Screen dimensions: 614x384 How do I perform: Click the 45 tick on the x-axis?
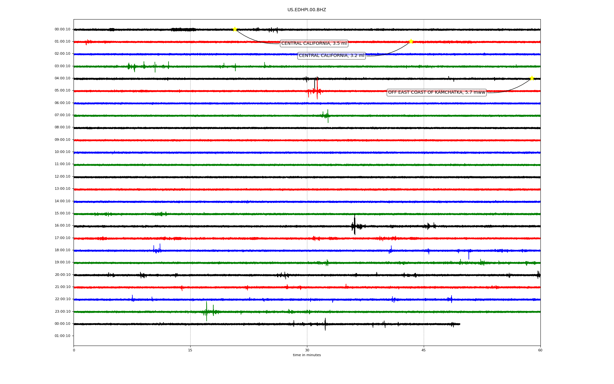[424, 350]
